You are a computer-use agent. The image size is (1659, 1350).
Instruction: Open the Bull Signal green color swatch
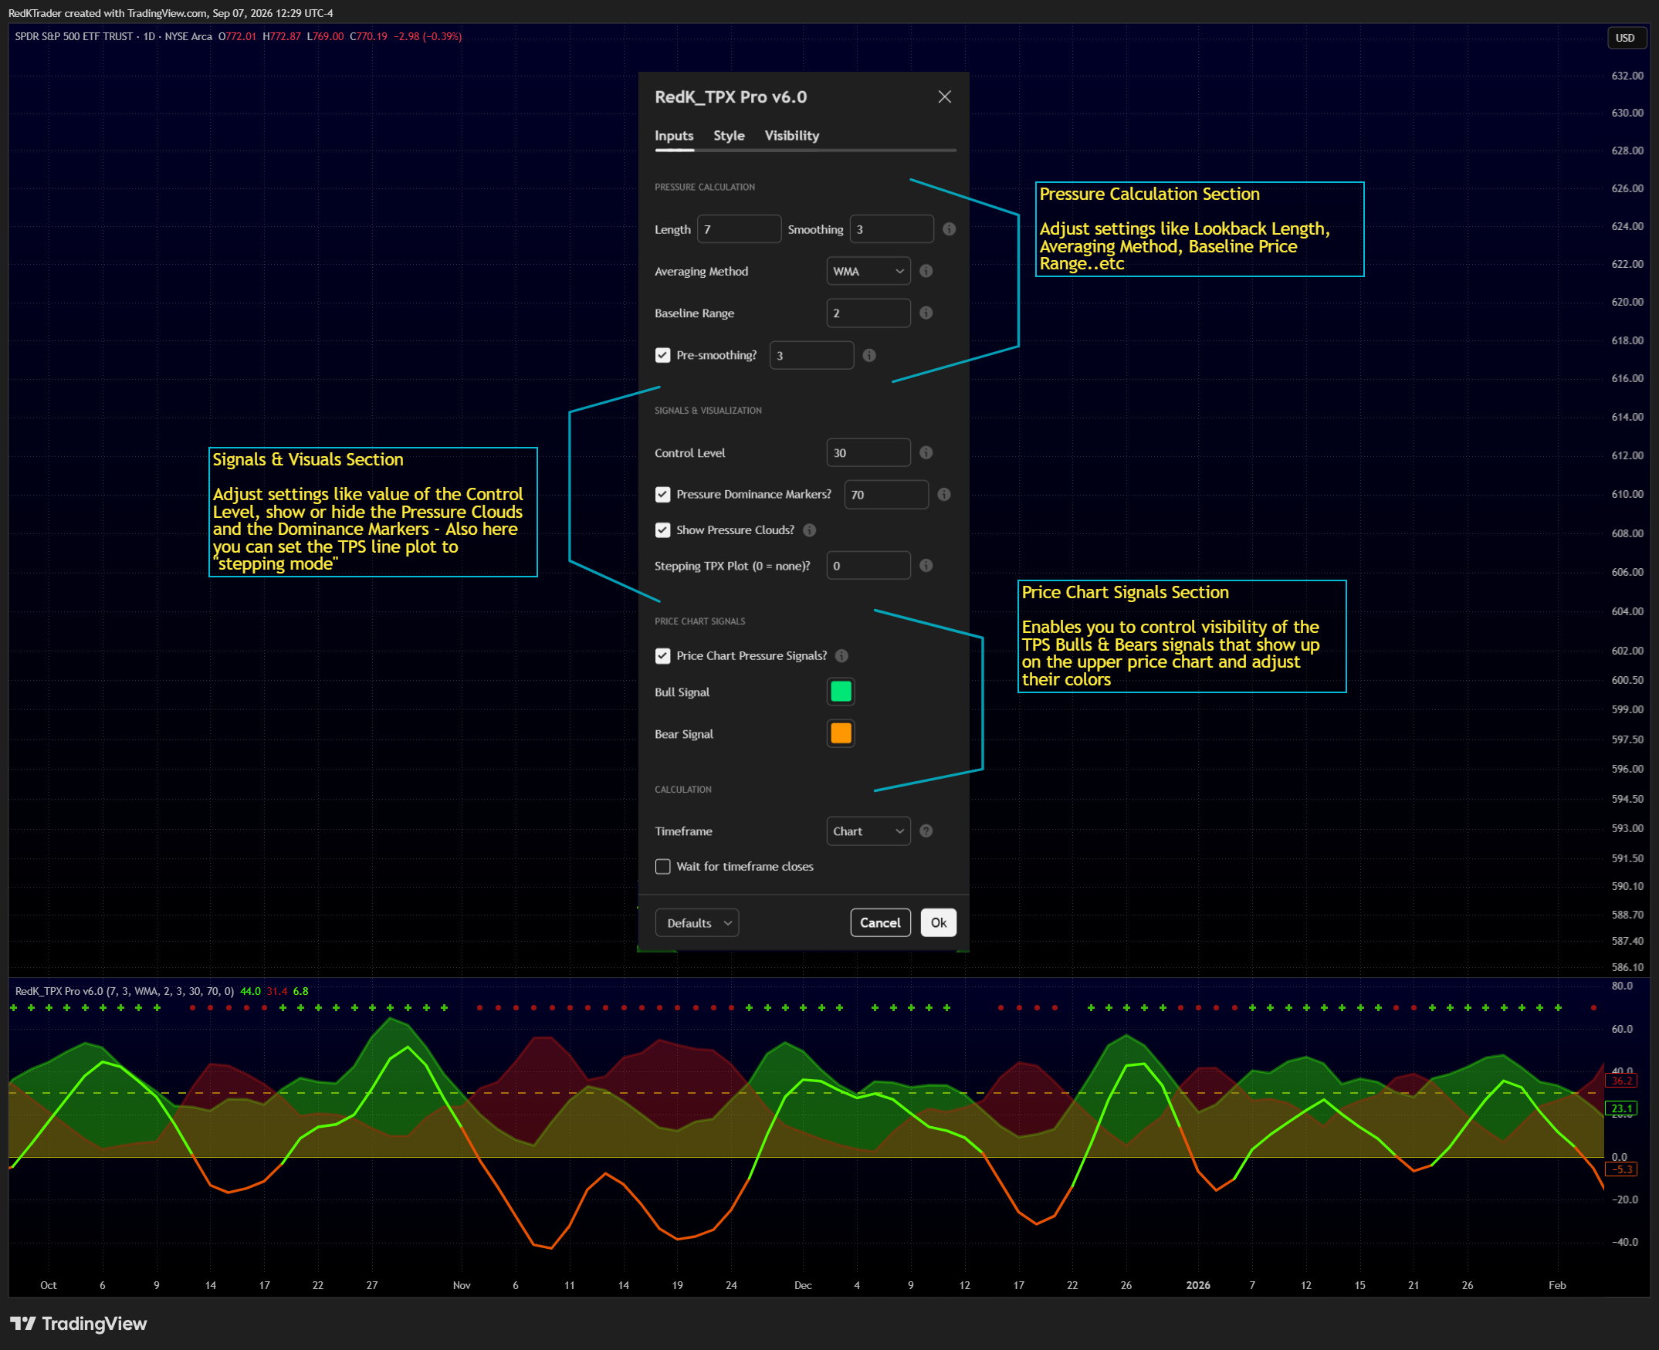click(841, 692)
